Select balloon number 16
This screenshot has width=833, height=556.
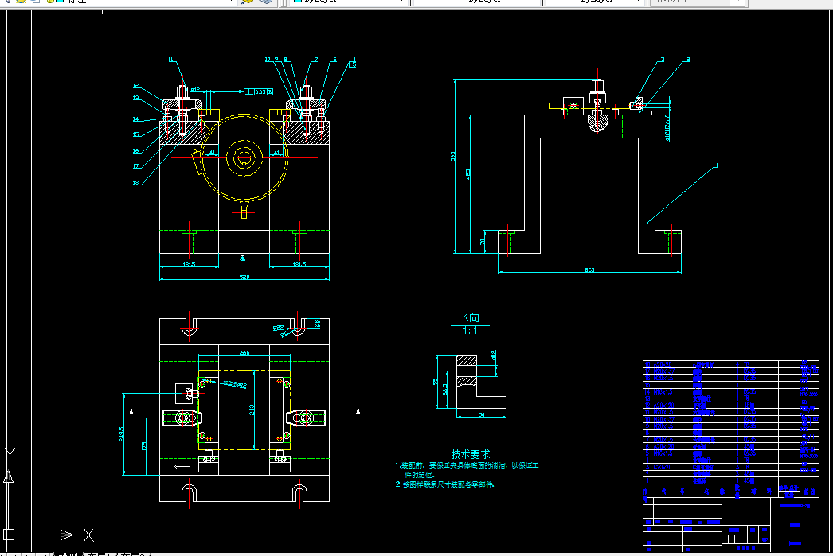pyautogui.click(x=135, y=150)
